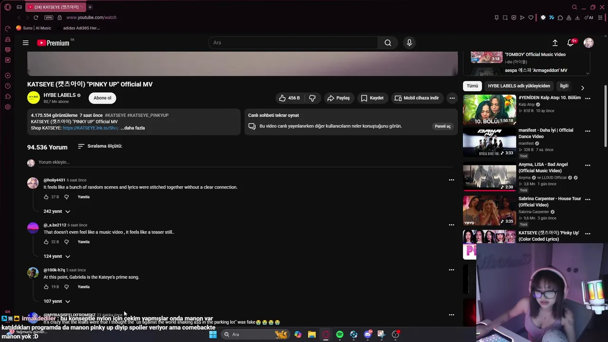Click the Windows taskbar search box
608x342 pixels.
pos(256,334)
